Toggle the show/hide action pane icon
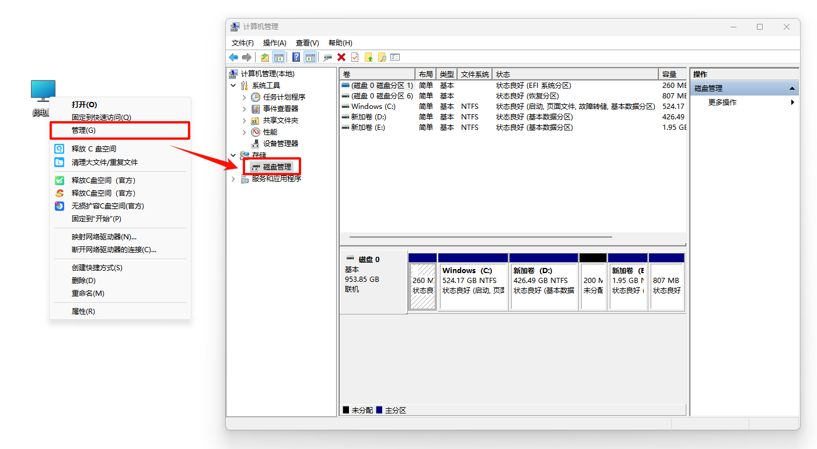Viewport: 817px width, 449px height. click(310, 57)
